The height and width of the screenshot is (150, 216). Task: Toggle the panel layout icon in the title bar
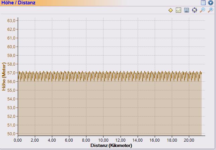pyautogui.click(x=203, y=3)
